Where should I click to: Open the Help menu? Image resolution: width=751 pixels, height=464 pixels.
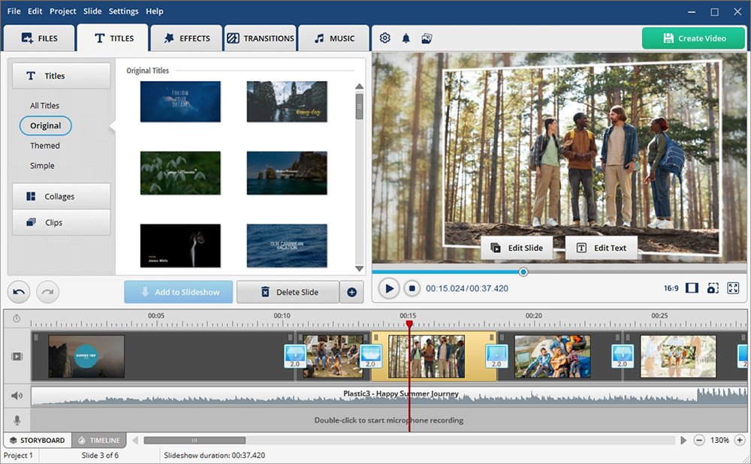(154, 11)
